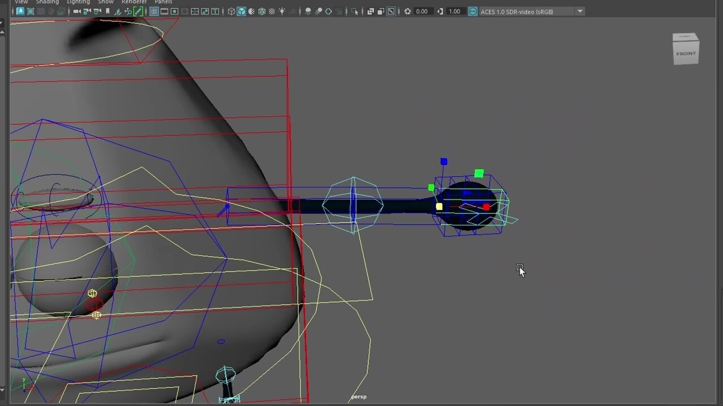Image resolution: width=723 pixels, height=406 pixels.
Task: Enable Wireframe display mode
Action: click(230, 11)
